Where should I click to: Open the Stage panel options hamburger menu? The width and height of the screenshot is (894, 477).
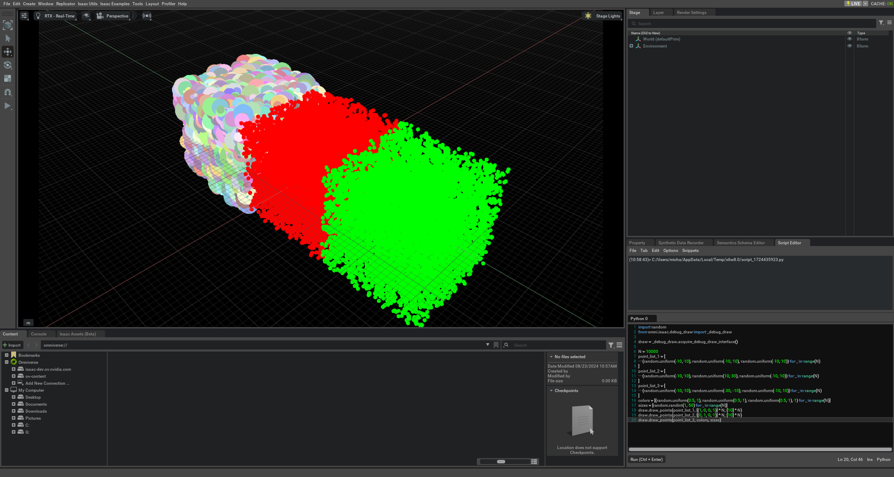click(889, 23)
